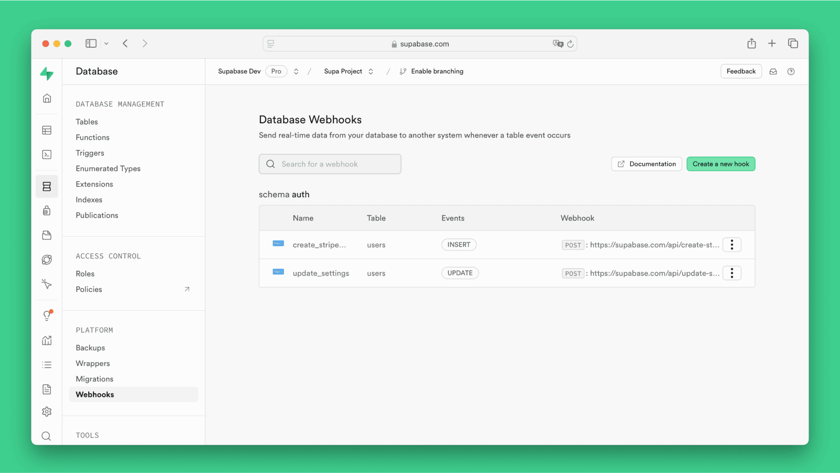Open Wrappers menu item
Image resolution: width=840 pixels, height=473 pixels.
[x=93, y=363]
